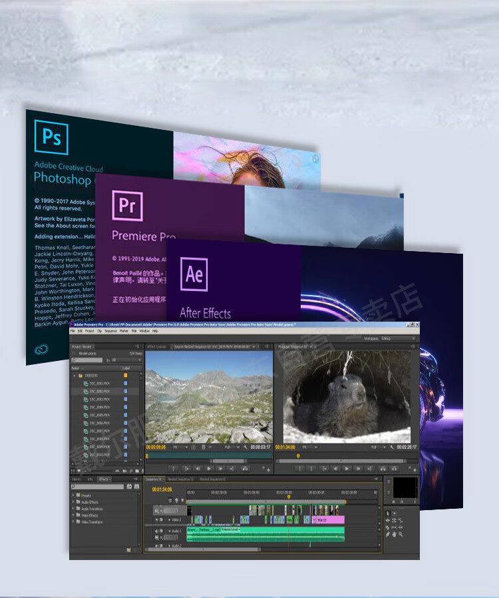Expand the Video Transitions folder

(x=73, y=521)
